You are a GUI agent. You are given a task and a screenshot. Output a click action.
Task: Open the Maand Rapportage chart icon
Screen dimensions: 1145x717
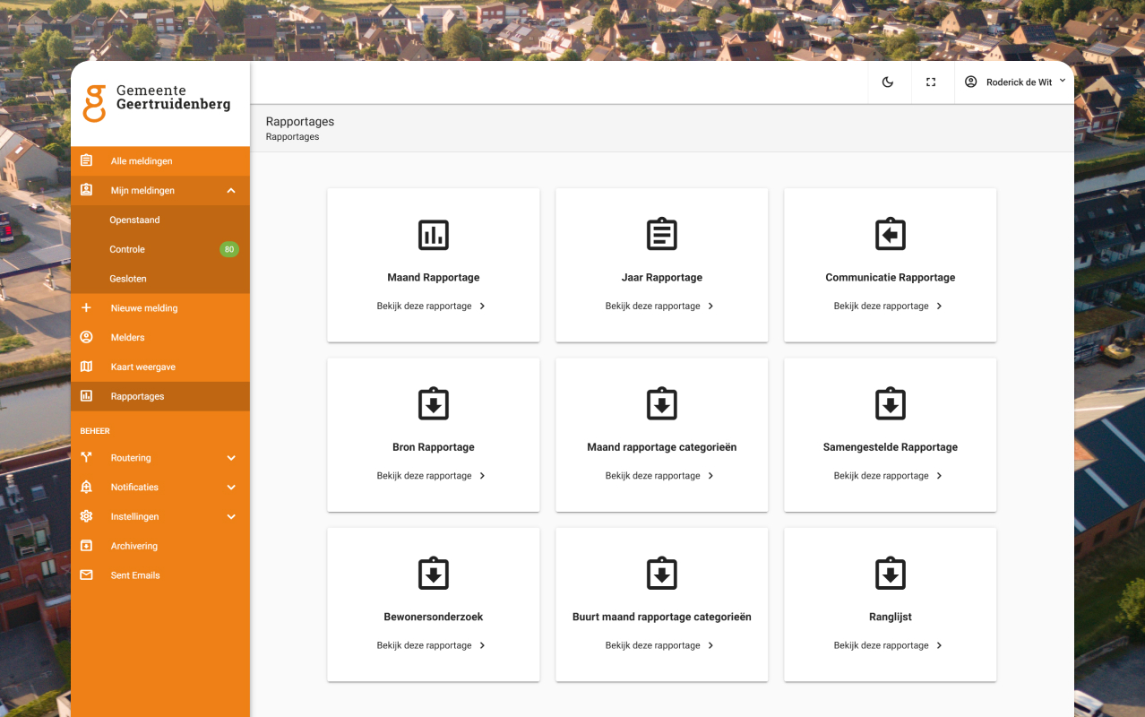click(x=433, y=235)
